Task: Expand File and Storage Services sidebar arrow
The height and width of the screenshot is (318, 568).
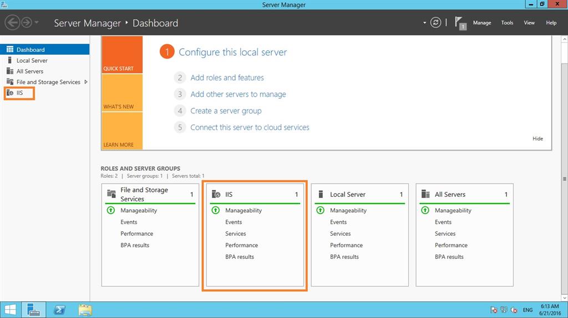Action: 86,82
